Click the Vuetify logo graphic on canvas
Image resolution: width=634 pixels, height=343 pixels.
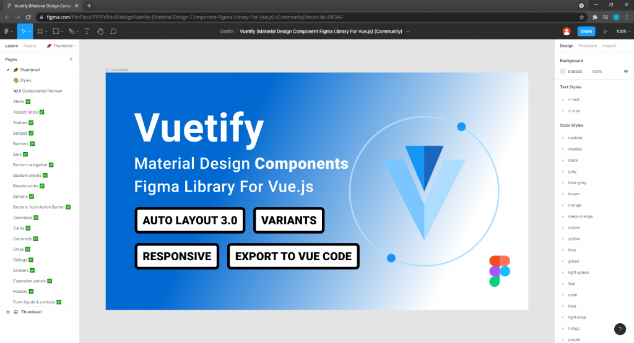tap(424, 192)
